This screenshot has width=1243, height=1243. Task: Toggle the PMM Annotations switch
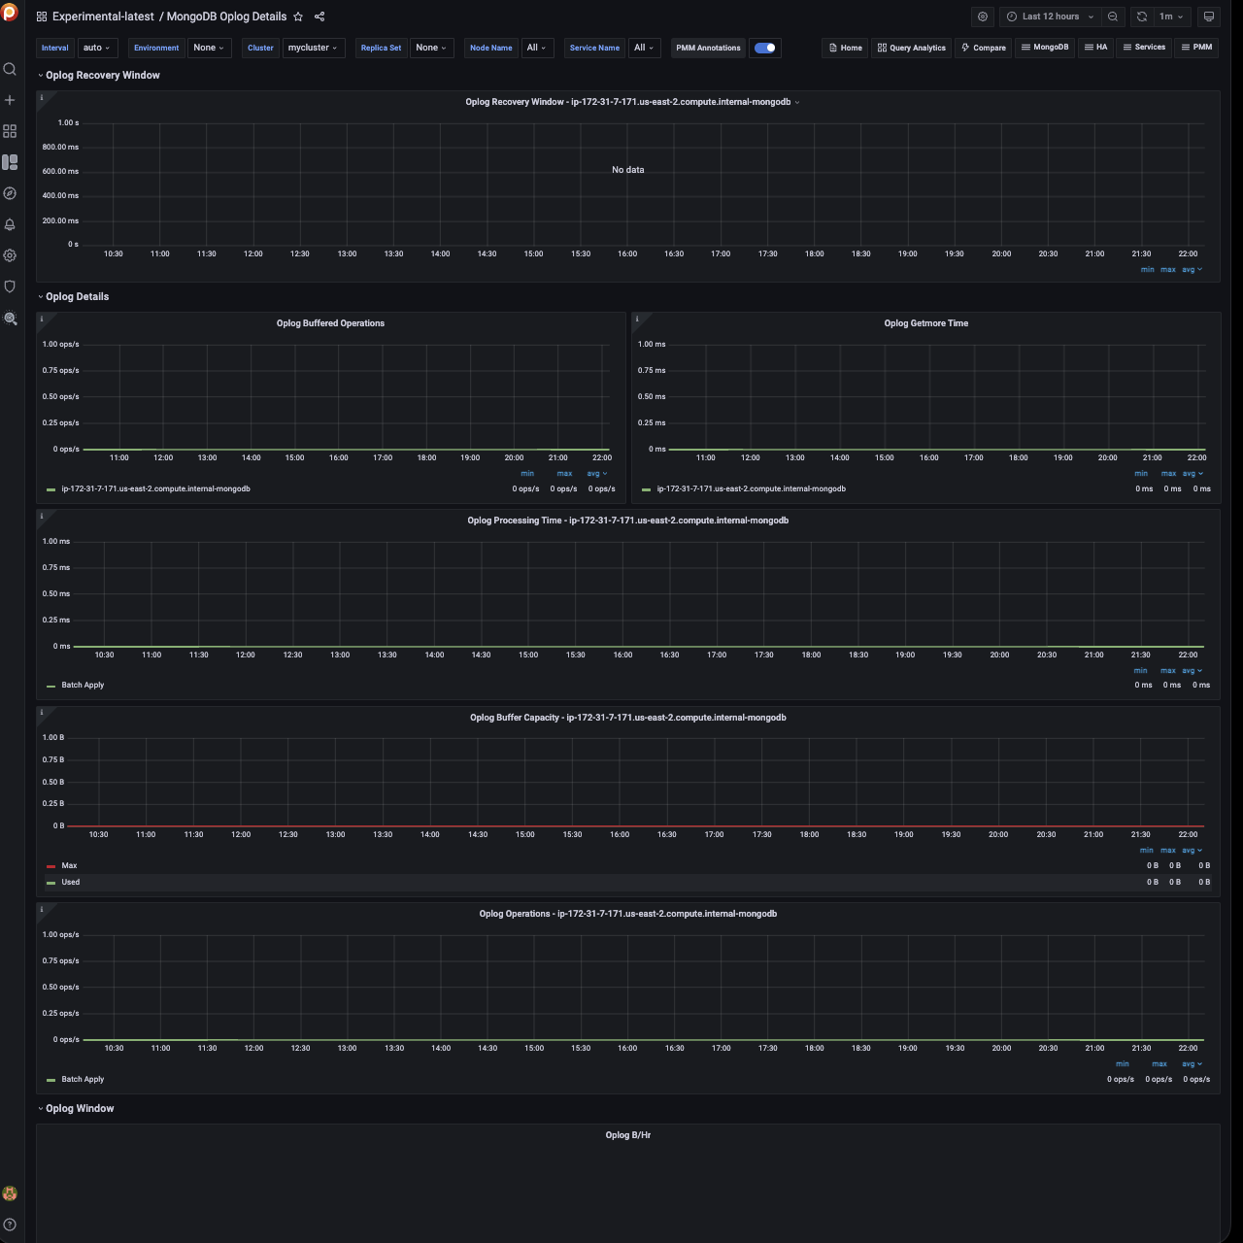(764, 48)
